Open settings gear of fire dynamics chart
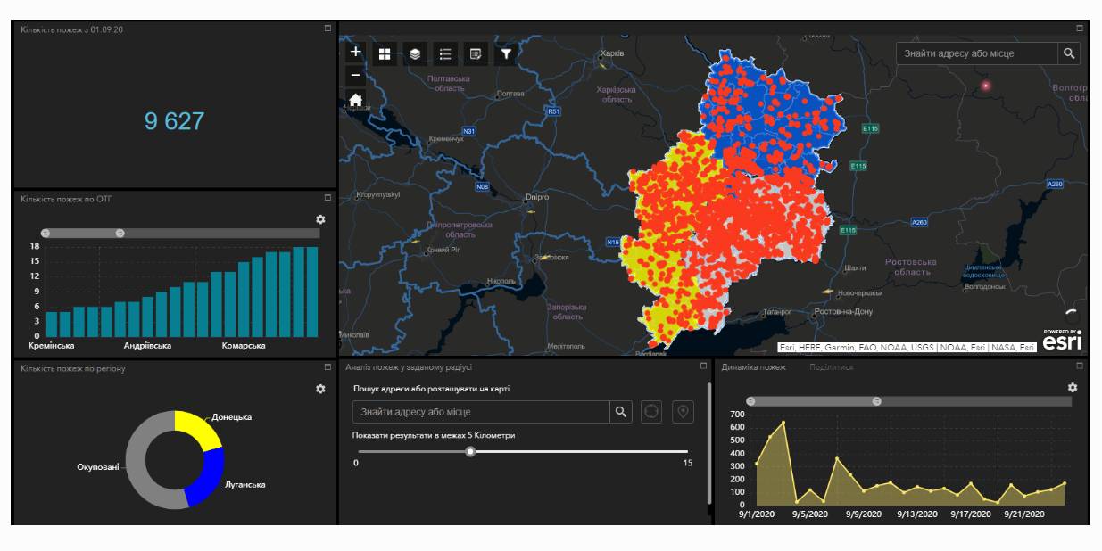1102x551 pixels. (x=1073, y=387)
